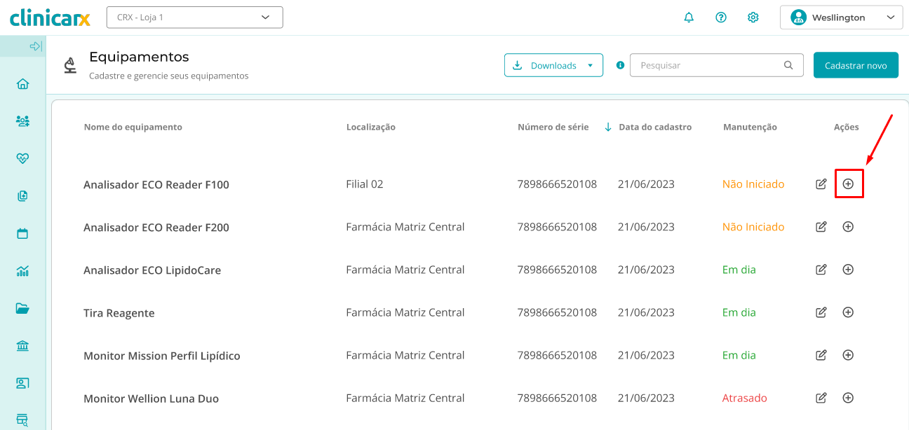Expand the sidebar with the arrow icon
Image resolution: width=909 pixels, height=430 pixels.
pos(36,46)
